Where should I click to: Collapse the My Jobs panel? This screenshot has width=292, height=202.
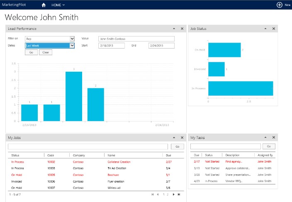(174, 137)
